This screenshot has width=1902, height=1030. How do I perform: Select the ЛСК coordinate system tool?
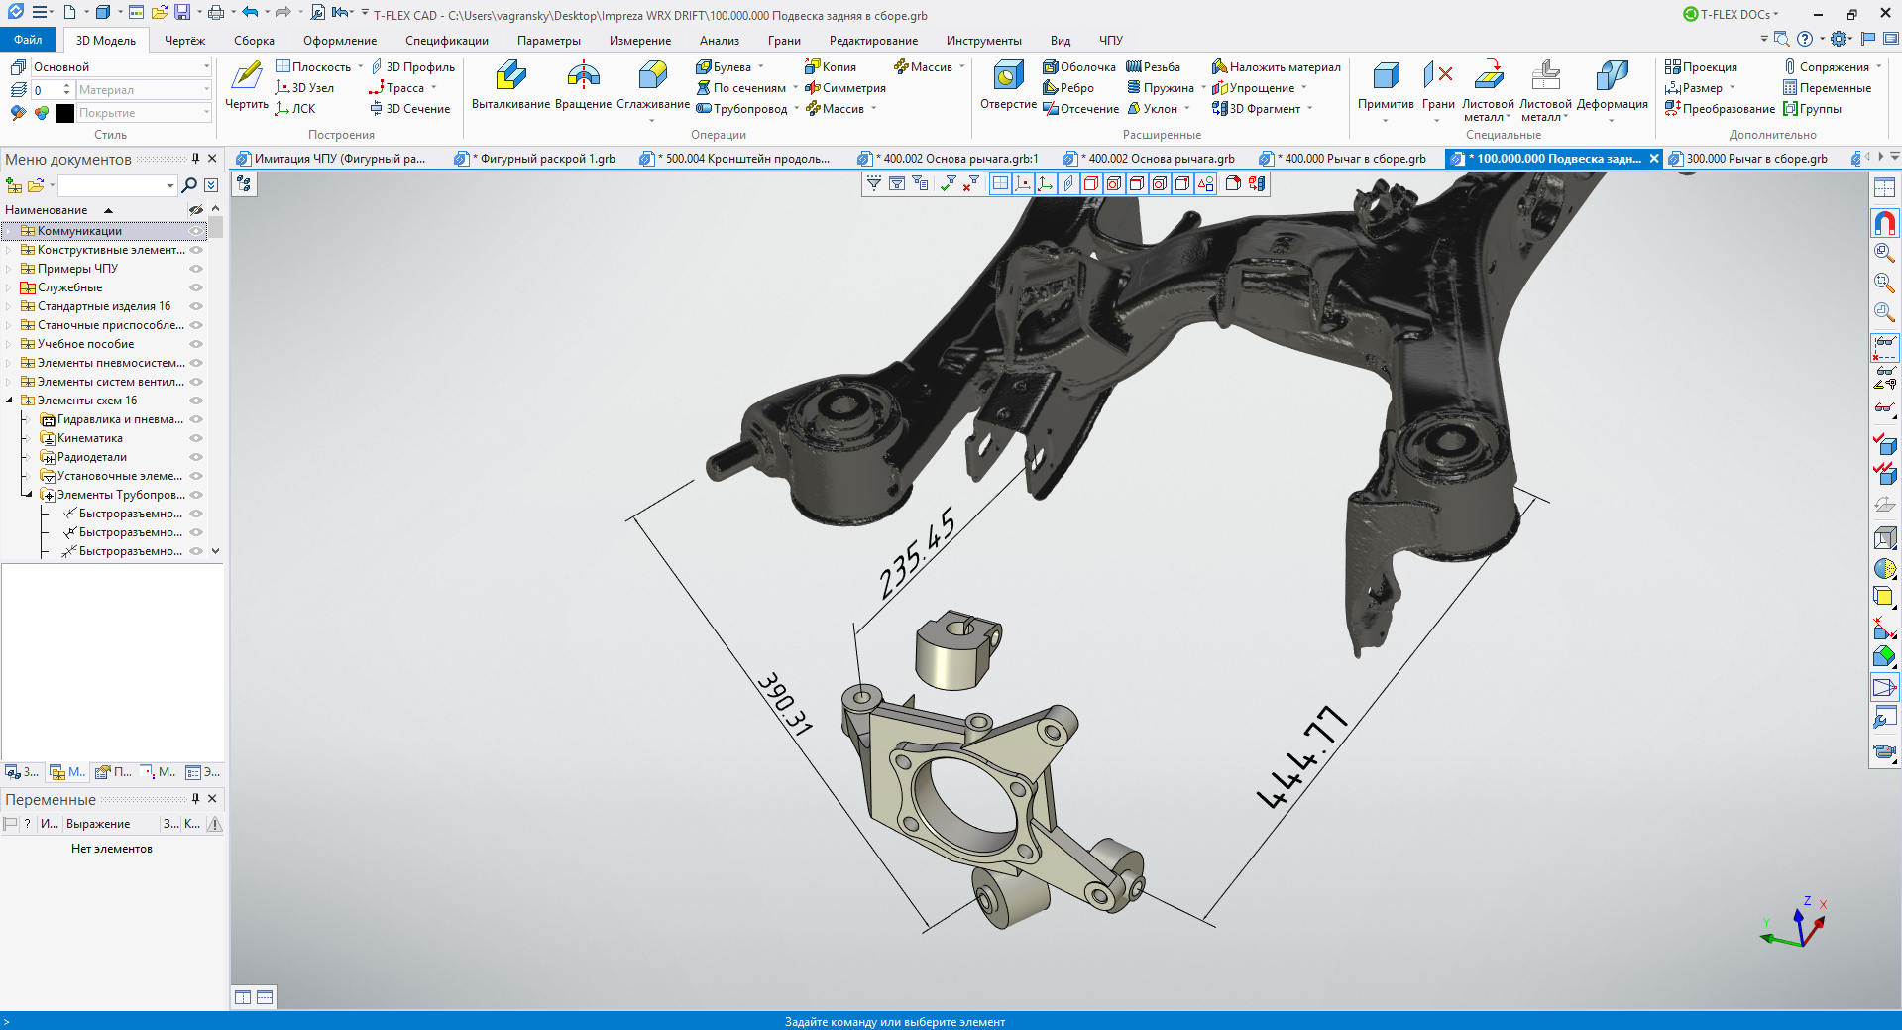pos(294,108)
